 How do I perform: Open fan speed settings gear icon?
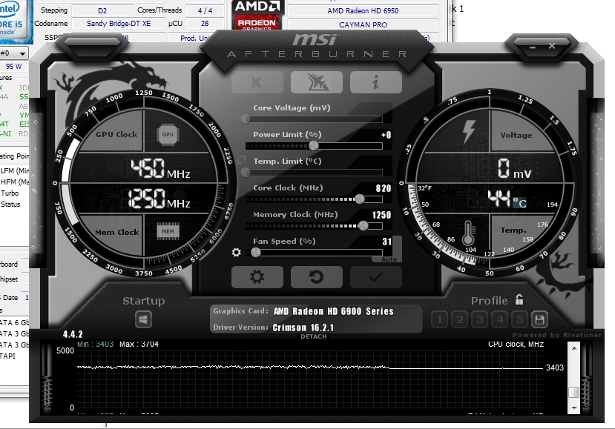pyautogui.click(x=236, y=253)
